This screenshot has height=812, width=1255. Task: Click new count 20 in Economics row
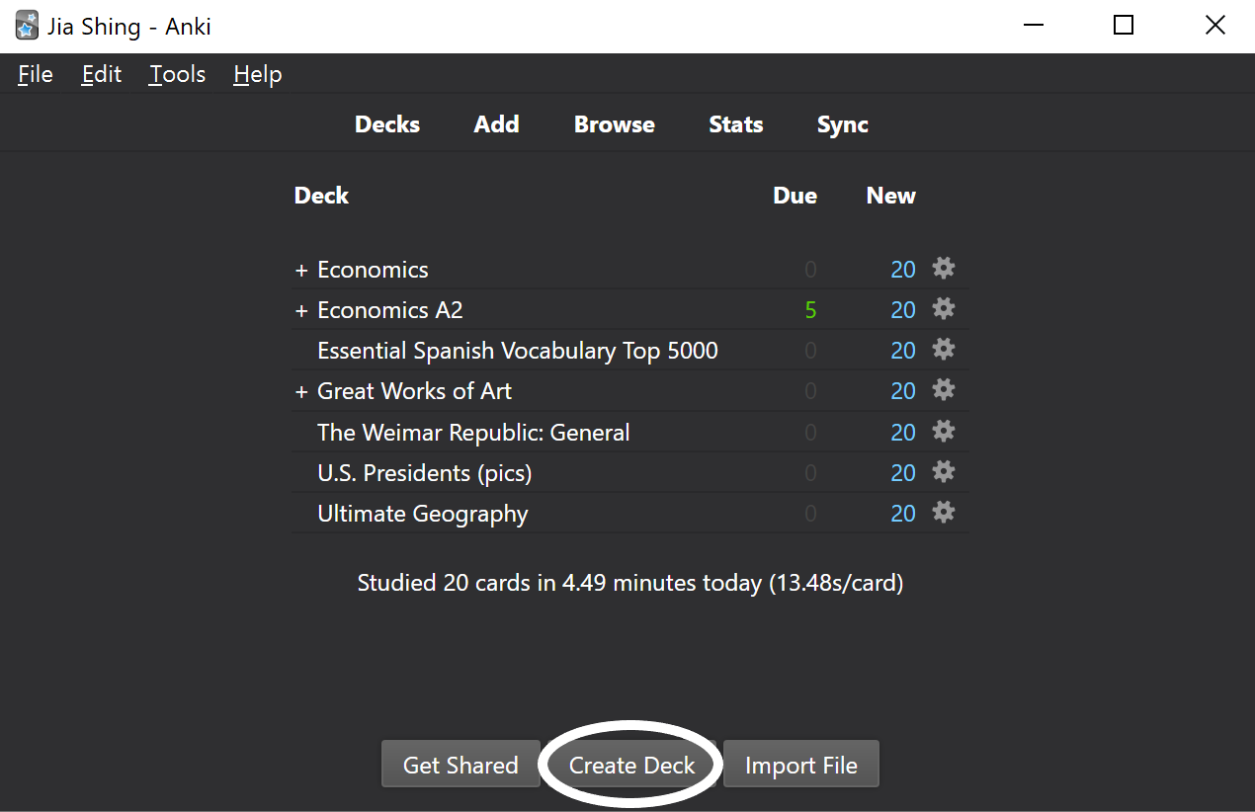903,270
